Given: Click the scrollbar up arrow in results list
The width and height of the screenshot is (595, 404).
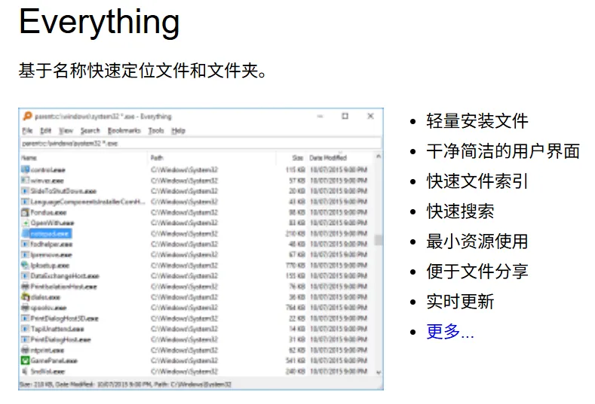Looking at the screenshot, I should click(379, 156).
